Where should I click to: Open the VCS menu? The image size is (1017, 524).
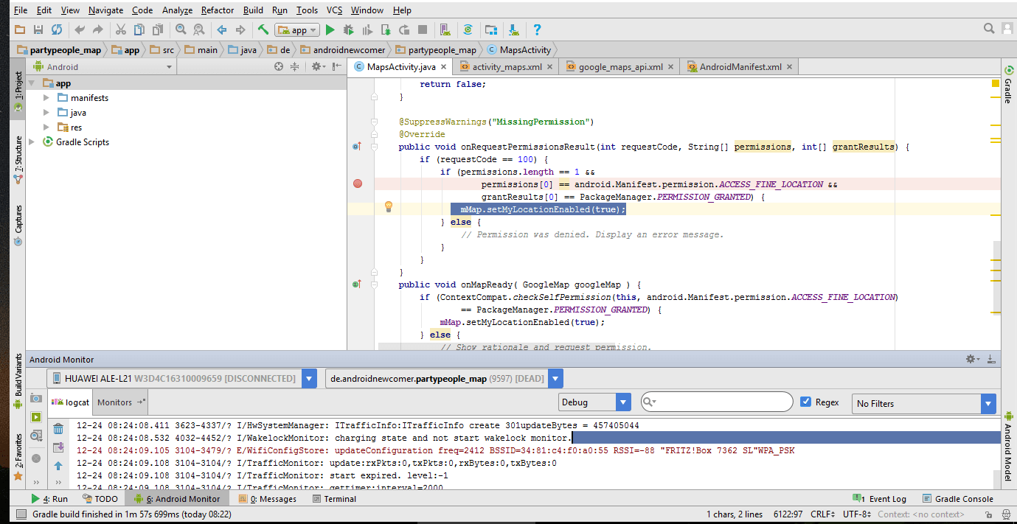click(x=334, y=10)
